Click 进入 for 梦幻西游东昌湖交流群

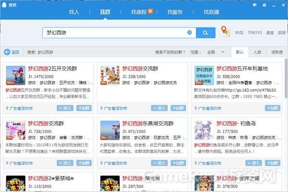[x=159, y=163]
